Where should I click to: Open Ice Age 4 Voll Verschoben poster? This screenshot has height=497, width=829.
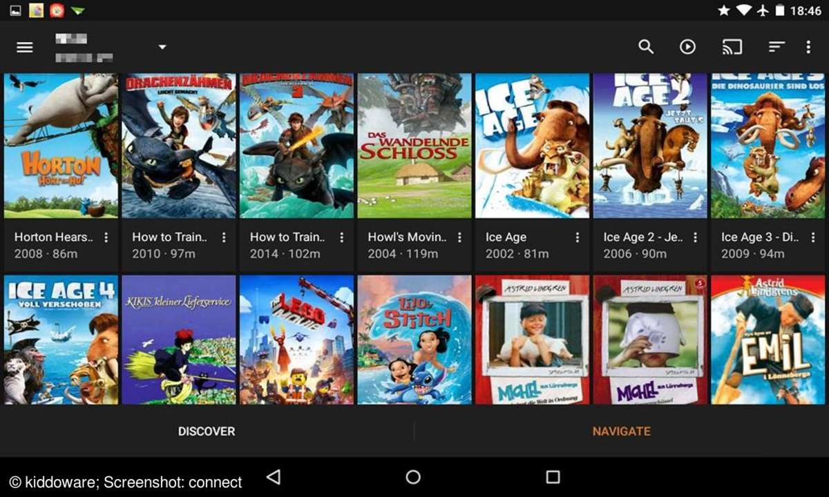coord(61,340)
